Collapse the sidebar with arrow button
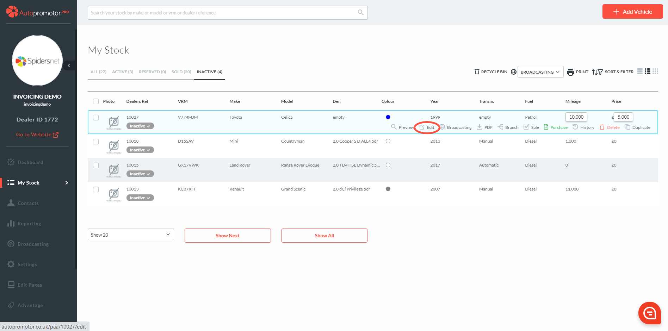The height and width of the screenshot is (331, 668). click(69, 65)
